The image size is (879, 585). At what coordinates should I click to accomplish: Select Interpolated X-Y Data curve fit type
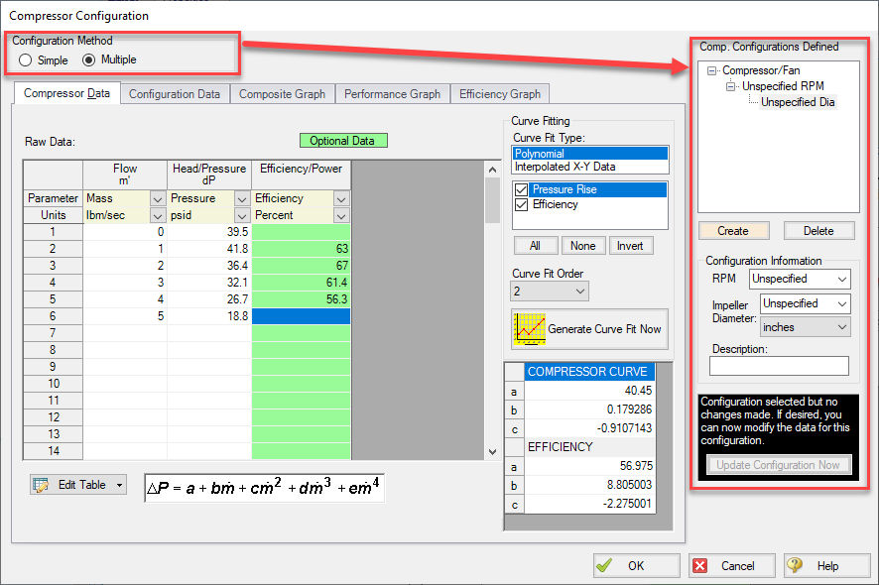(x=564, y=167)
